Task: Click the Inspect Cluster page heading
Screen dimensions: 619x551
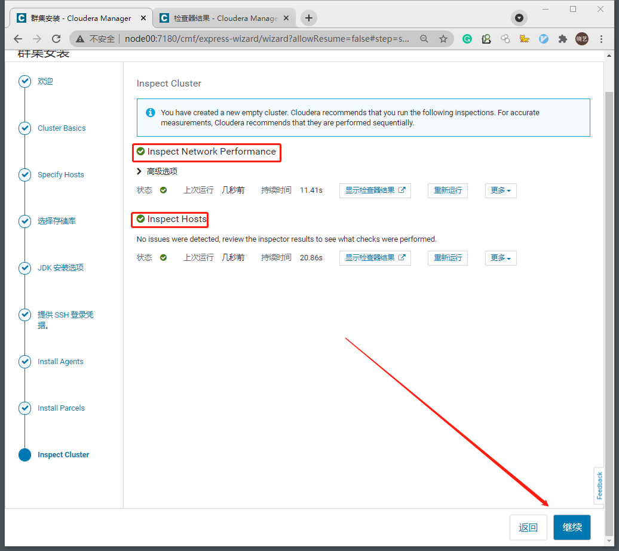Action: pyautogui.click(x=169, y=84)
